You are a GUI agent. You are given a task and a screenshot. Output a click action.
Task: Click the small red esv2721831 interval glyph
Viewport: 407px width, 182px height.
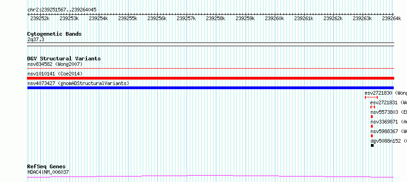pyautogui.click(x=373, y=107)
